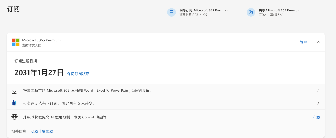
Task: Click the people icon in share row
Action: click(14, 103)
